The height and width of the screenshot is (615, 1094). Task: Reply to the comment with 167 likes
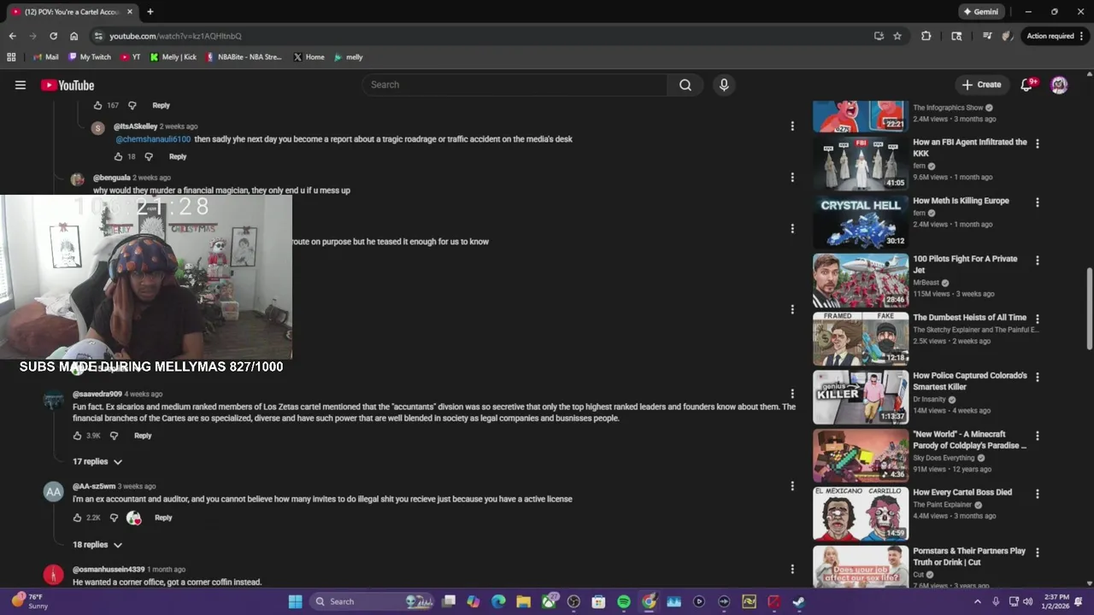pyautogui.click(x=162, y=105)
